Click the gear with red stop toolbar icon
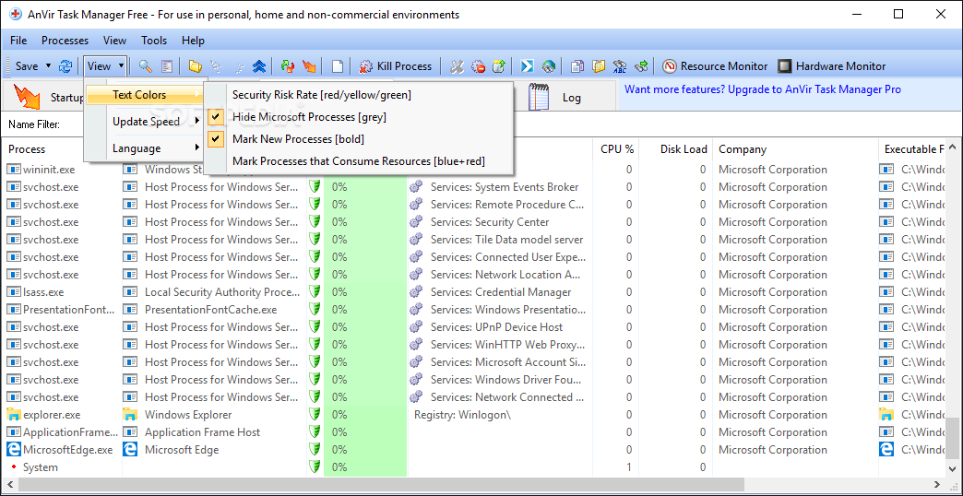Viewport: 963px width, 496px height. pyautogui.click(x=479, y=66)
